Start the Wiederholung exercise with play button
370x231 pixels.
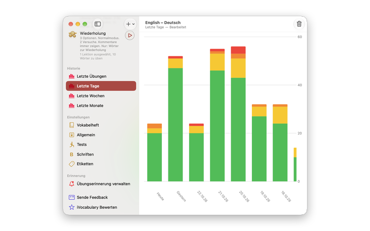point(130,35)
